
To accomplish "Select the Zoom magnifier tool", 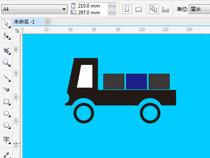I will coord(6,63).
